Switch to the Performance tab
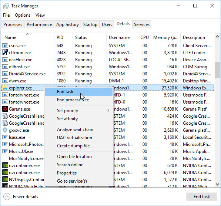The image size is (221, 206). tap(39, 24)
